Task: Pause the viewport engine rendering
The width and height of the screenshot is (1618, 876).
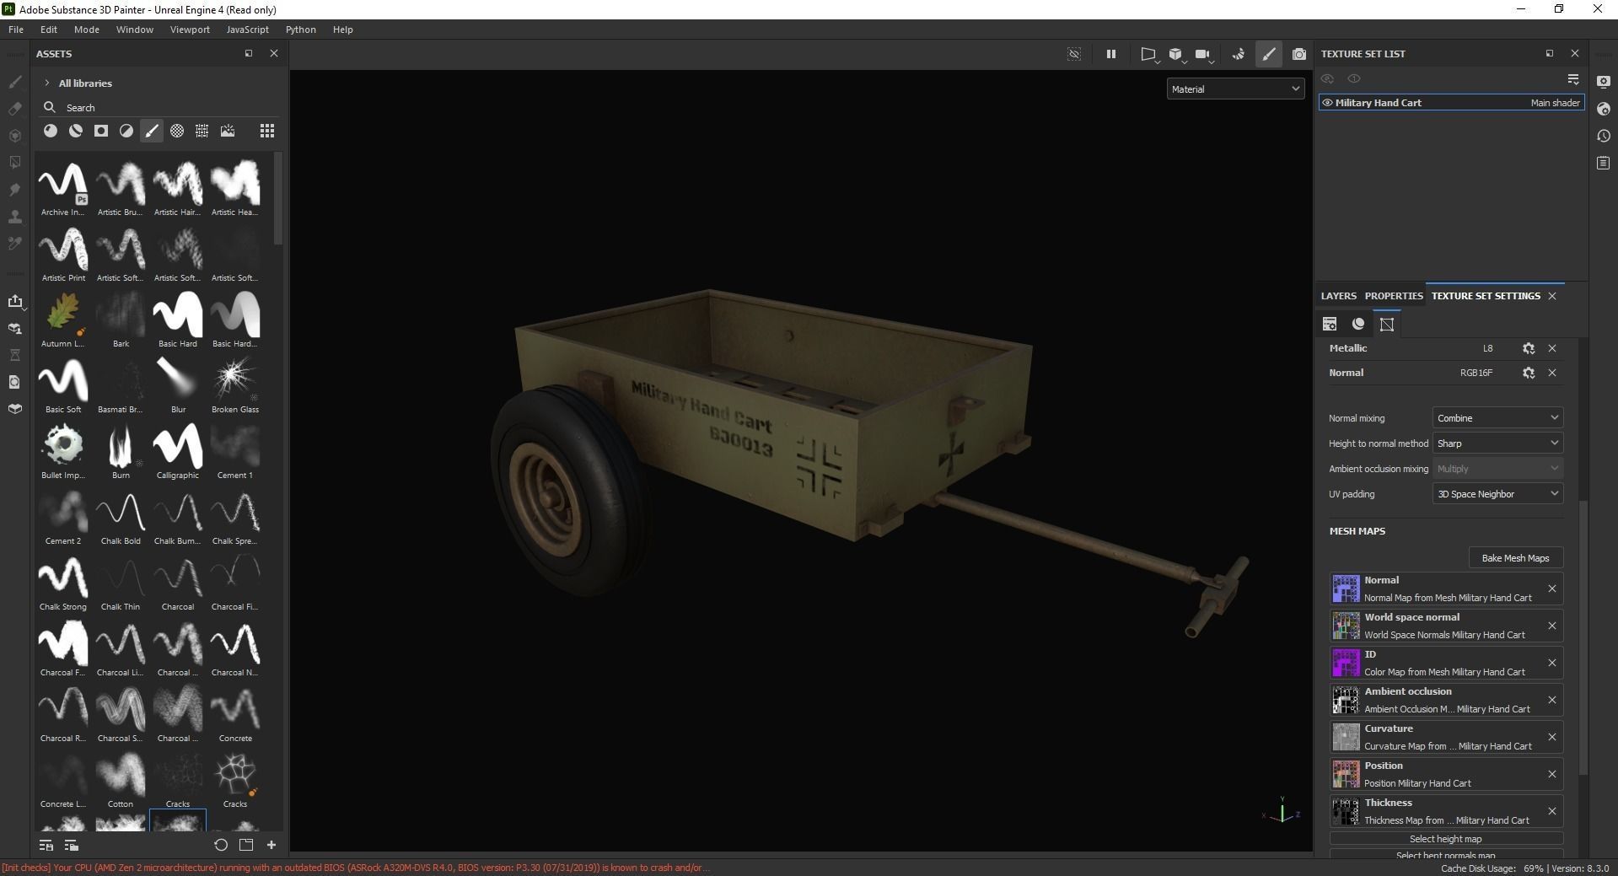Action: (x=1111, y=54)
